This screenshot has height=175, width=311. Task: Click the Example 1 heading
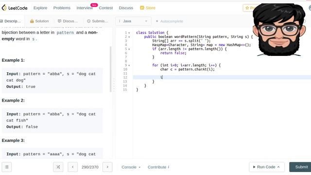[x=13, y=60]
